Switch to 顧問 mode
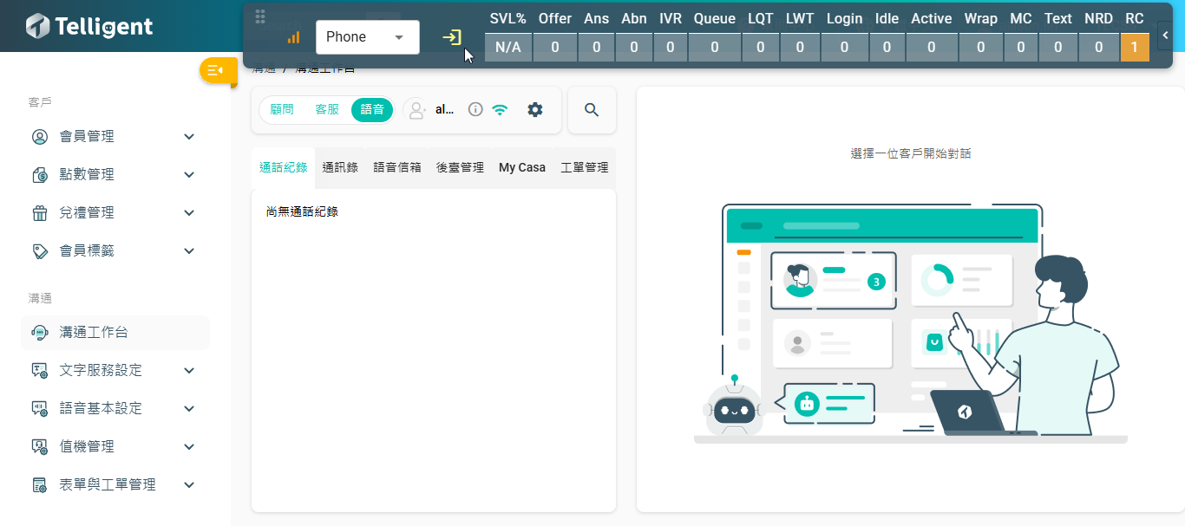 282,109
